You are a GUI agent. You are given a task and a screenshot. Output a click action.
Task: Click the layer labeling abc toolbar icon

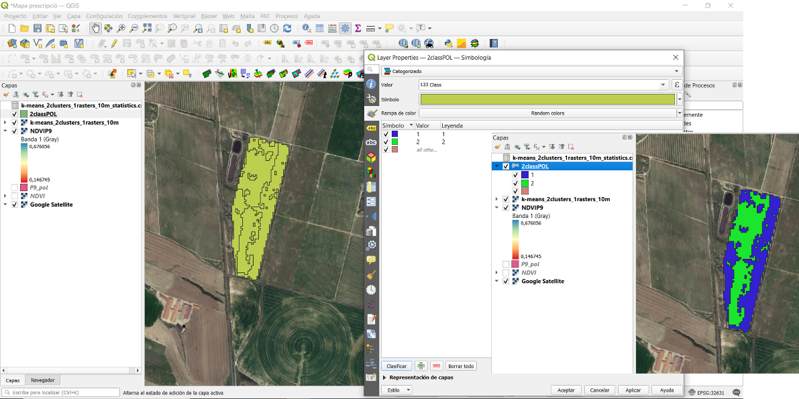(x=268, y=44)
